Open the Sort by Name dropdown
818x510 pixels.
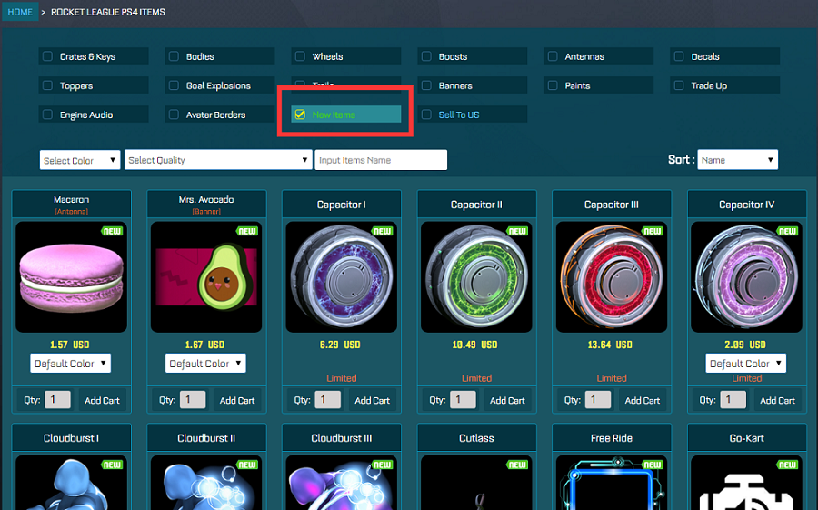738,160
